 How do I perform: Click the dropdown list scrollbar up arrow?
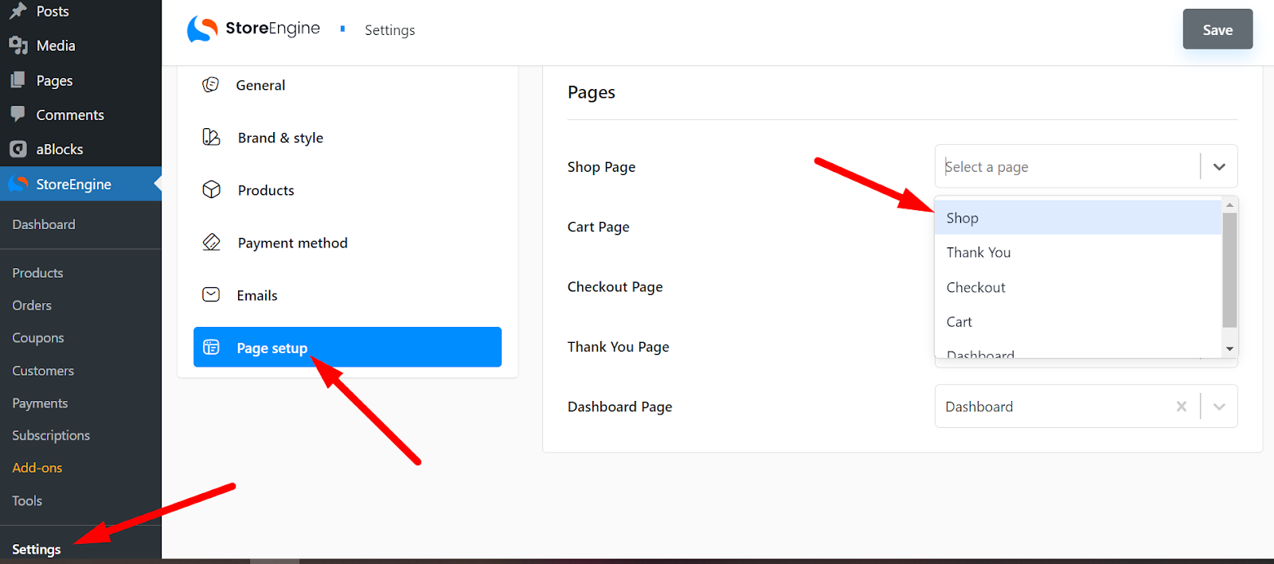click(1229, 205)
